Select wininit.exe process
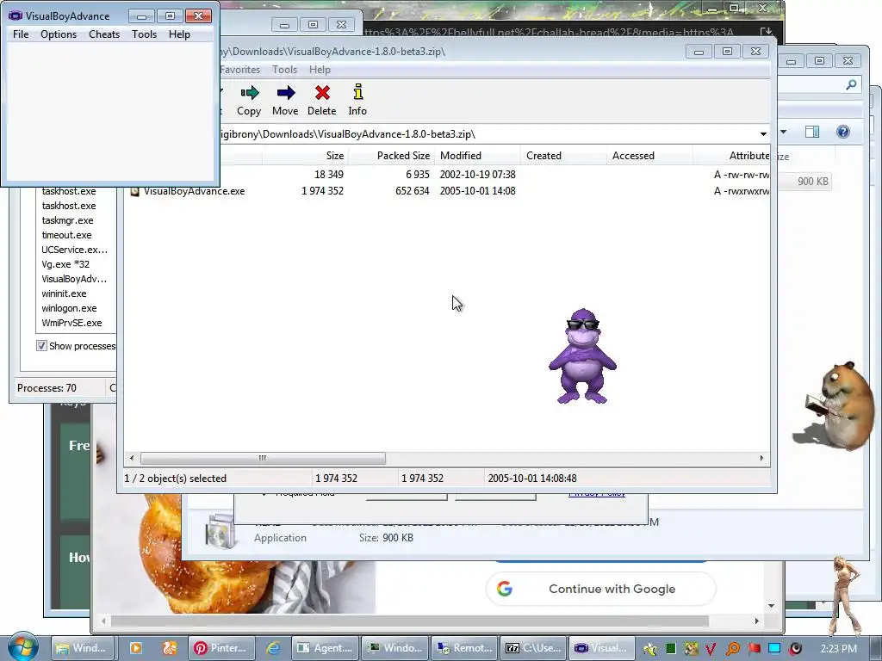The height and width of the screenshot is (661, 882). [x=64, y=293]
